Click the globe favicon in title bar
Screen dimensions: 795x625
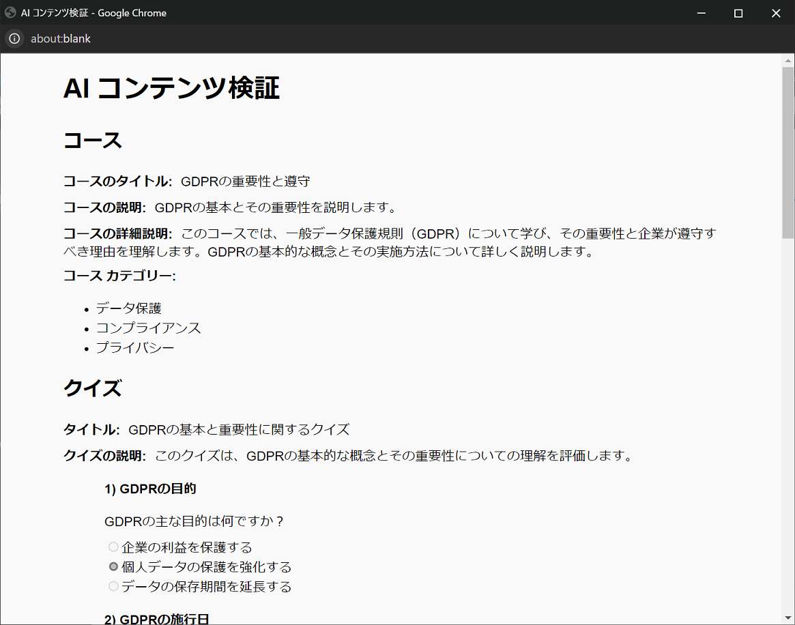click(10, 13)
